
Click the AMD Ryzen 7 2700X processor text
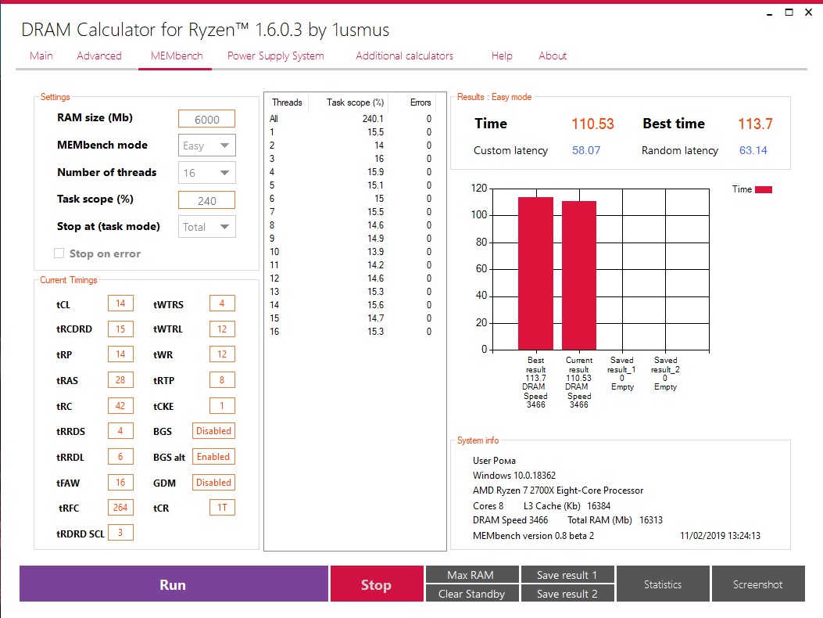558,490
